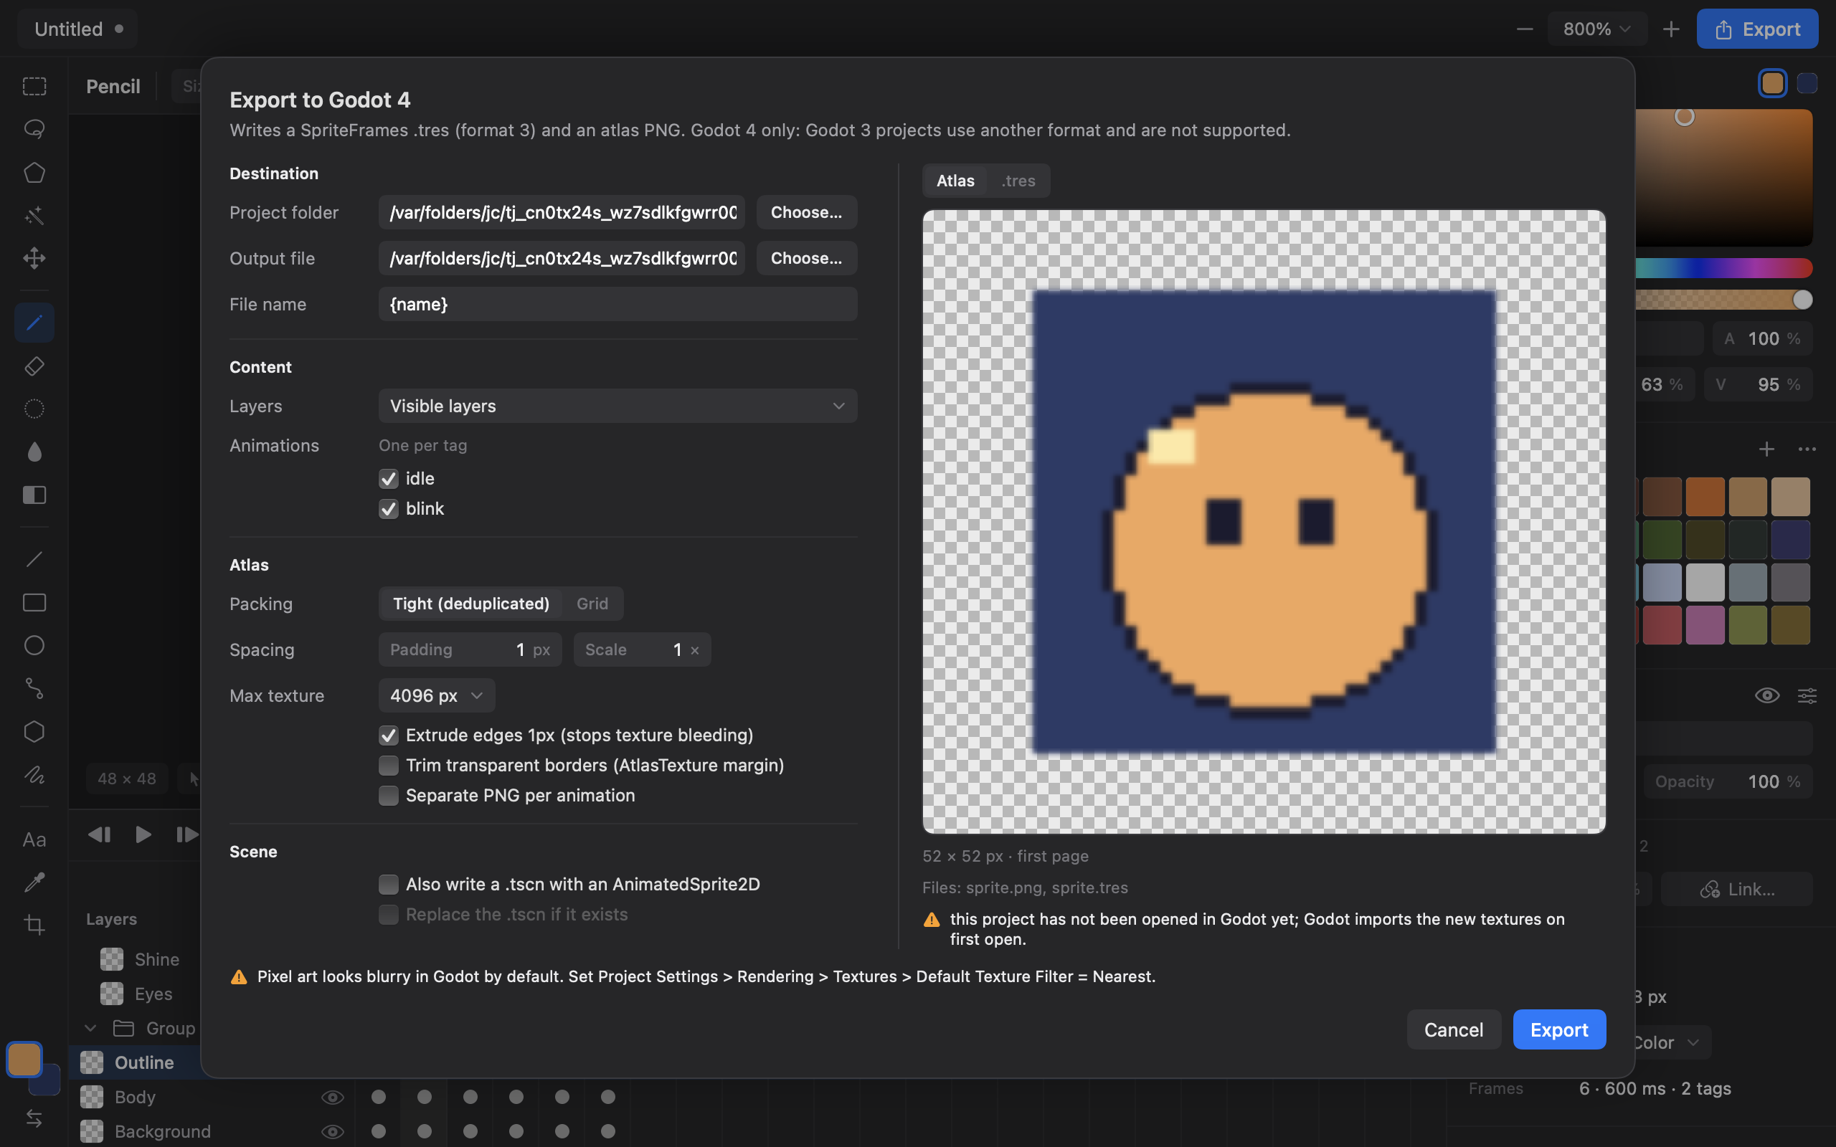Uncheck the blink animation checkbox
Viewport: 1836px width, 1147px height.
[389, 509]
